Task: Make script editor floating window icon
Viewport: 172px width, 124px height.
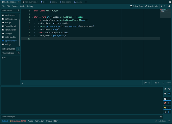Action: [169, 6]
